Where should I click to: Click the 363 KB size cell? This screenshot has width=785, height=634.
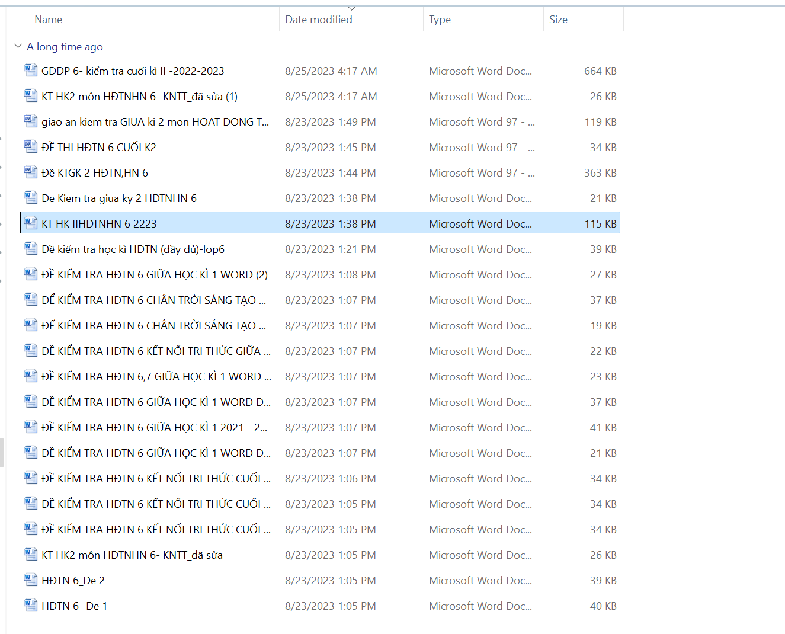click(600, 173)
